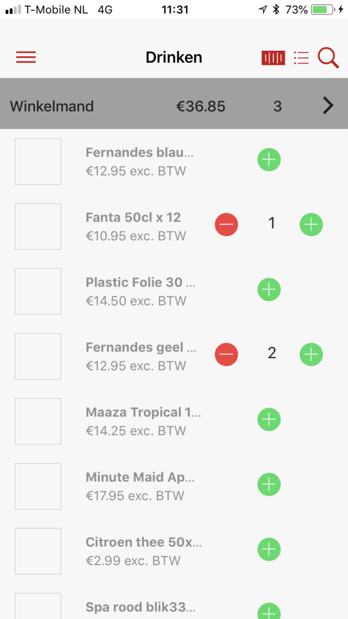Add Spa rood blik to cart

tap(269, 611)
